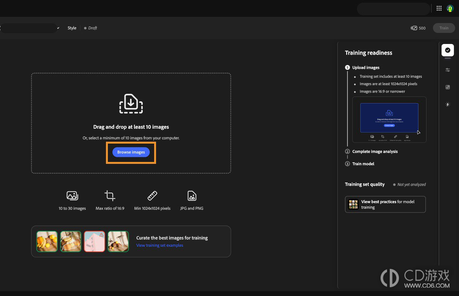Click the Training set quality label

click(365, 184)
